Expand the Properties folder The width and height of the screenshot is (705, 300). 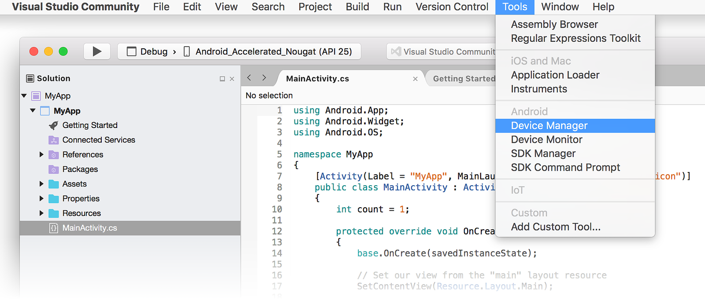(41, 198)
